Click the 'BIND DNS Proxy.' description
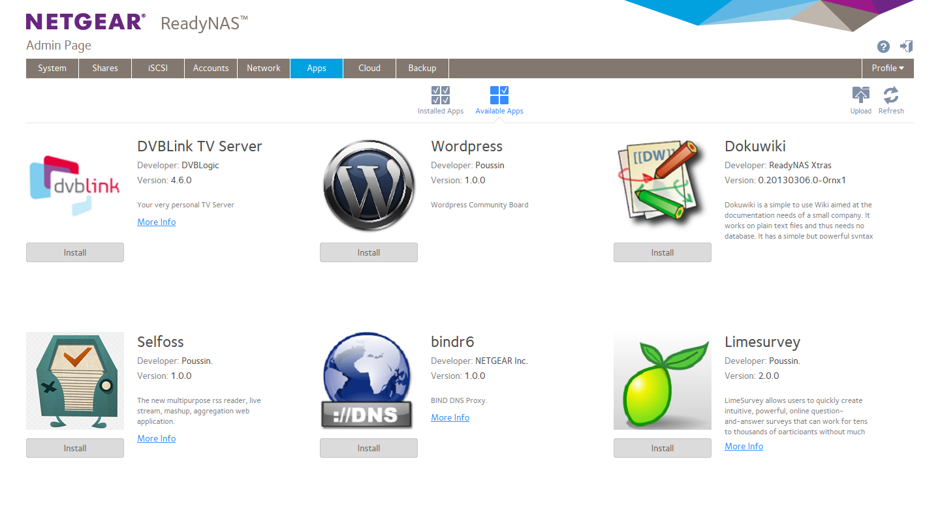This screenshot has width=940, height=508. [459, 400]
